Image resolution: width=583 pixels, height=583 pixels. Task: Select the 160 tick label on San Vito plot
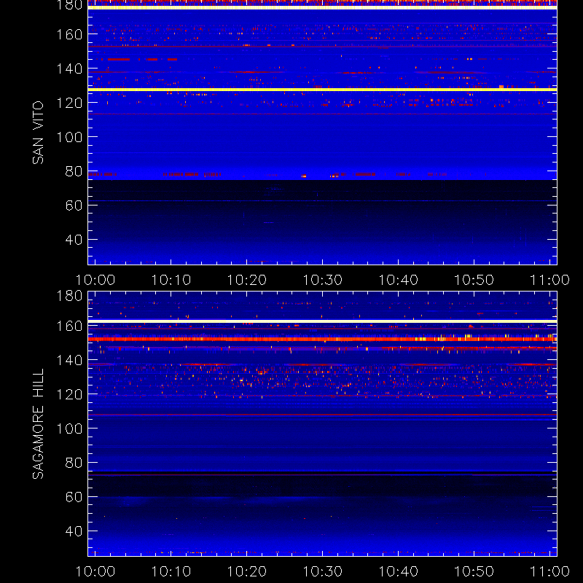69,34
